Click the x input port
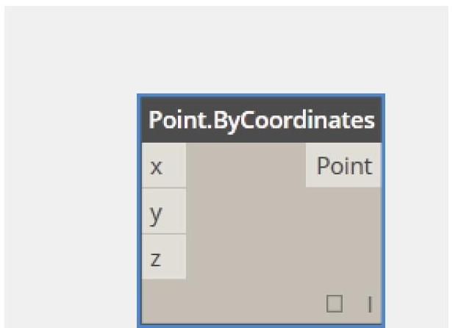 (x=164, y=165)
